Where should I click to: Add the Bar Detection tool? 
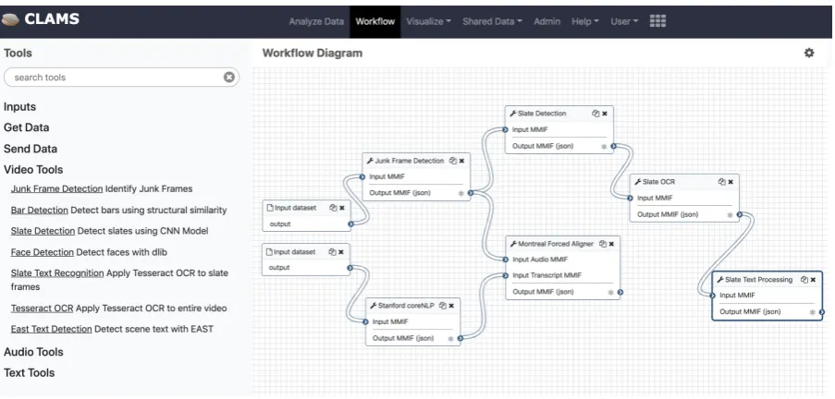tap(40, 211)
